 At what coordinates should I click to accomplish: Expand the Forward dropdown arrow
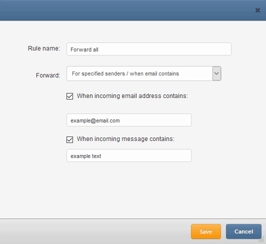[216, 73]
